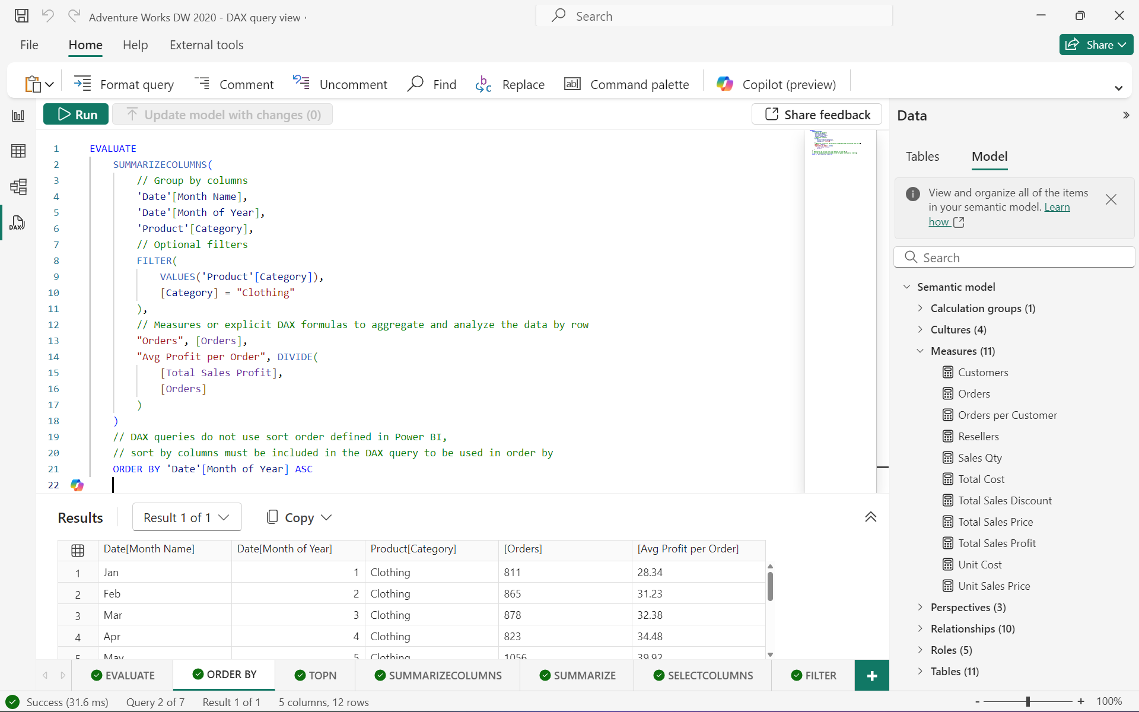
Task: Expand the Calculation groups tree item
Action: (x=920, y=307)
